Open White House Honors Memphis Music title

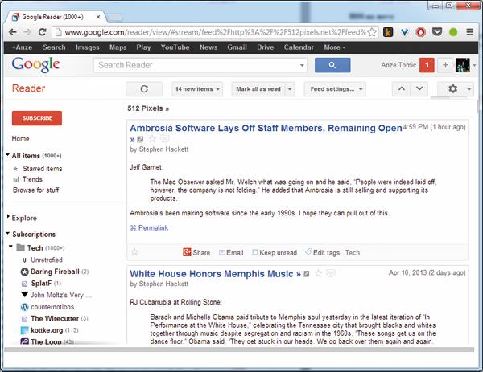click(211, 274)
